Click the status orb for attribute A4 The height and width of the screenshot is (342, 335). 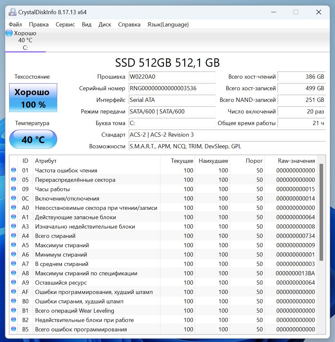[x=14, y=235]
